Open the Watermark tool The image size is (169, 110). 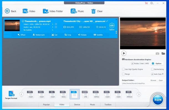pos(39,35)
